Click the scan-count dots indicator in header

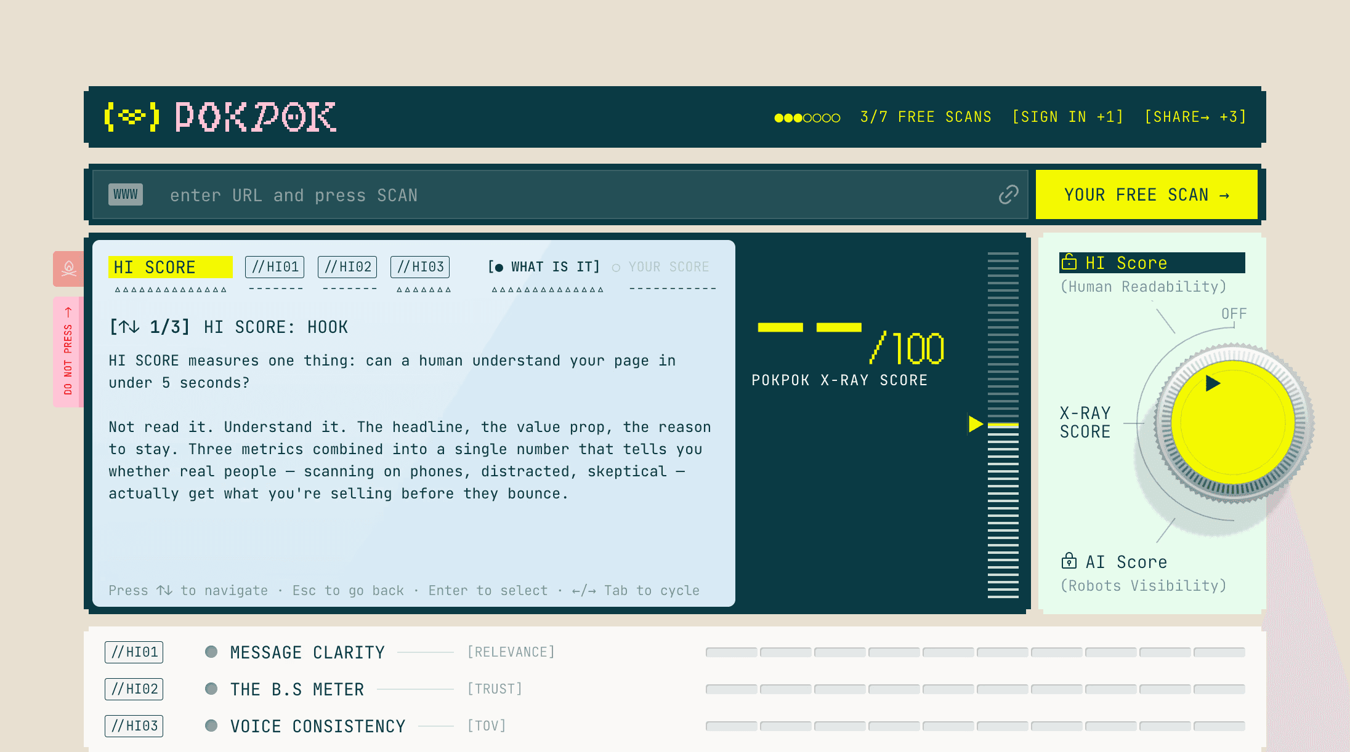point(807,117)
